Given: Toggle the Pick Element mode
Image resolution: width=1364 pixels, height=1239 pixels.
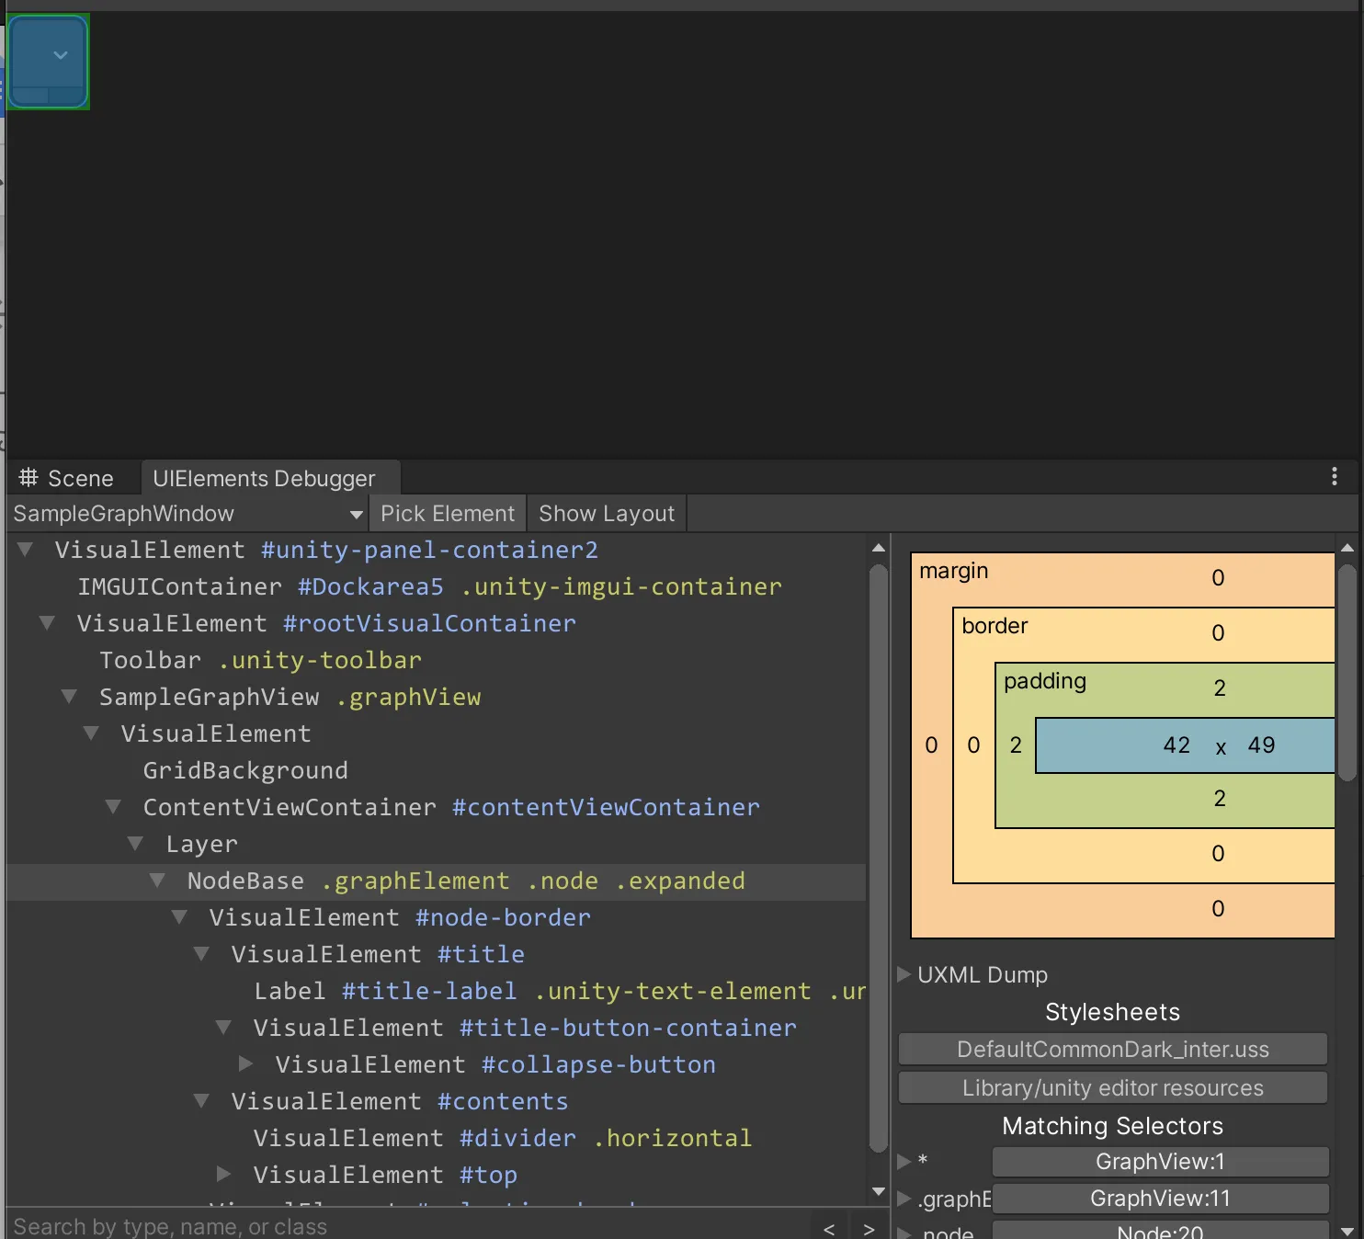Looking at the screenshot, I should pyautogui.click(x=448, y=514).
